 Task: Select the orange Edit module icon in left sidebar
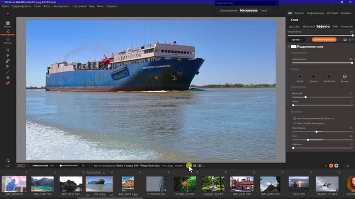pos(8,32)
